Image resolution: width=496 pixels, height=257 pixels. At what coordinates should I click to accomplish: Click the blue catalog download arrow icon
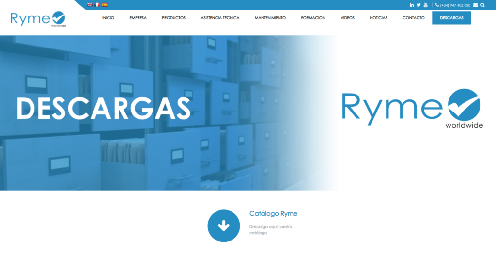tap(223, 225)
